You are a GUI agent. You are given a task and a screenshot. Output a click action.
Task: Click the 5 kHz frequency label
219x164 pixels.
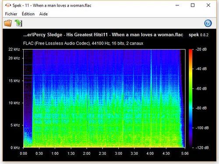click(x=15, y=125)
